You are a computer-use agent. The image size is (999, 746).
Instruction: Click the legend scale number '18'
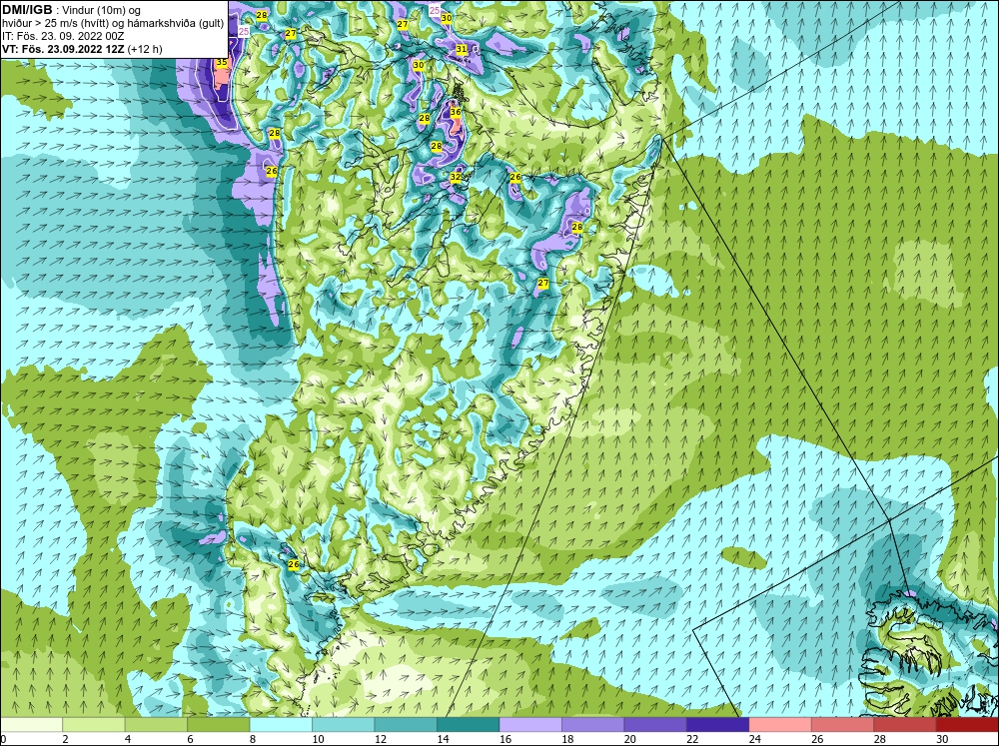click(567, 739)
